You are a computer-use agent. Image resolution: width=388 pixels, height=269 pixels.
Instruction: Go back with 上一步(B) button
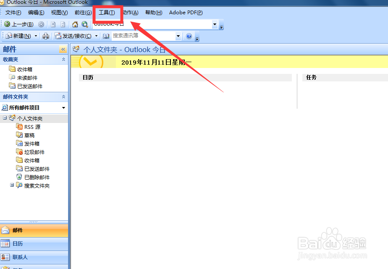click(x=19, y=24)
